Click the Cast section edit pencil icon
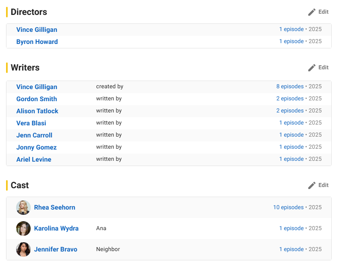 coord(312,185)
